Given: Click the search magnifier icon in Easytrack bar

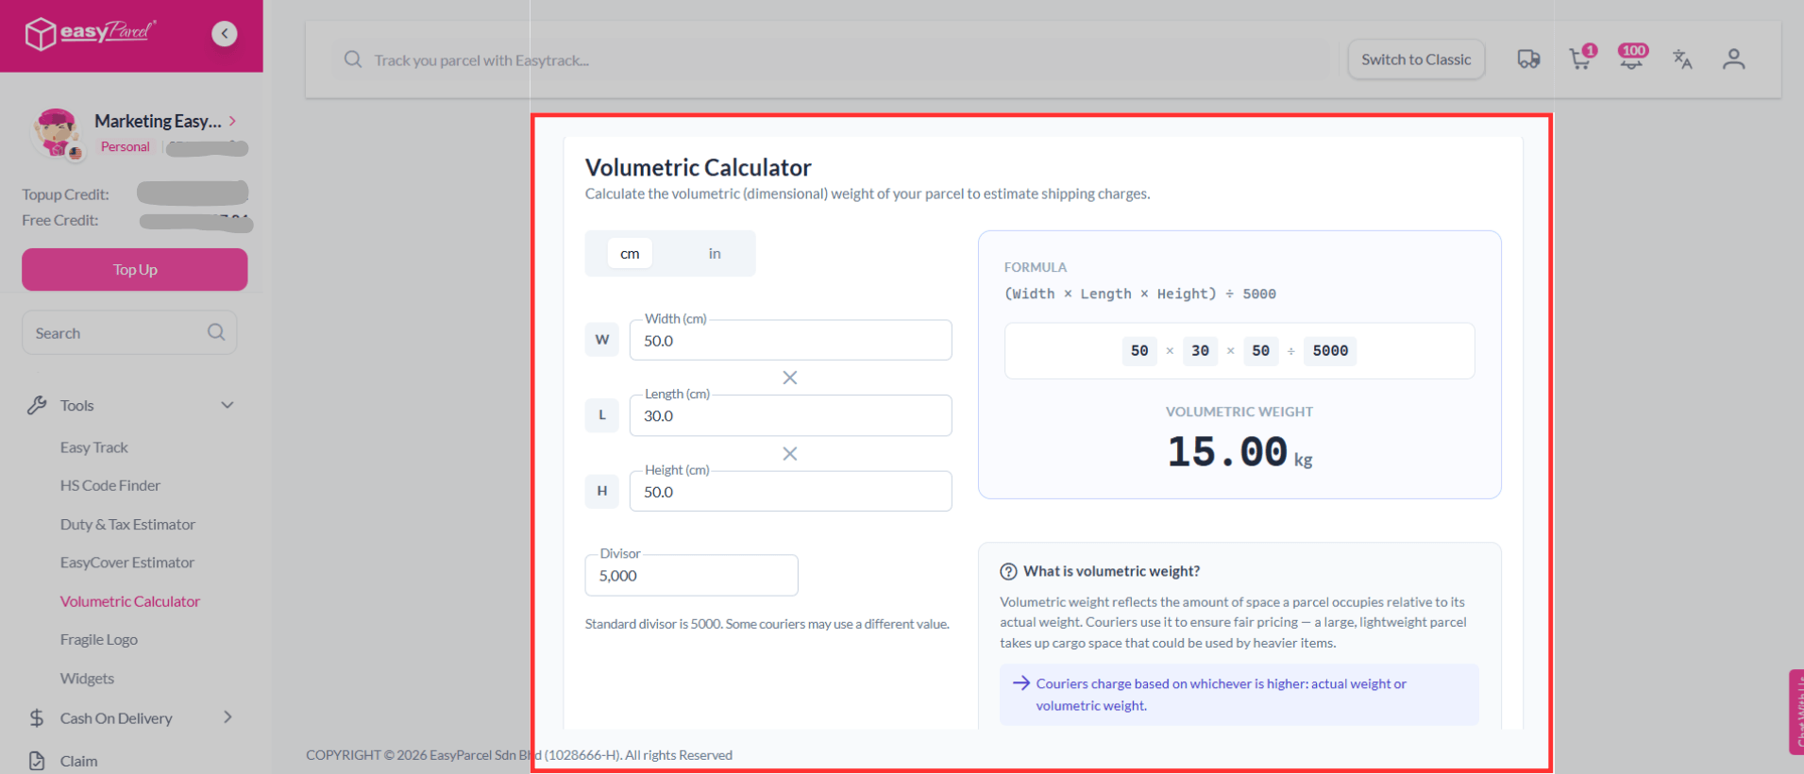Looking at the screenshot, I should [353, 59].
